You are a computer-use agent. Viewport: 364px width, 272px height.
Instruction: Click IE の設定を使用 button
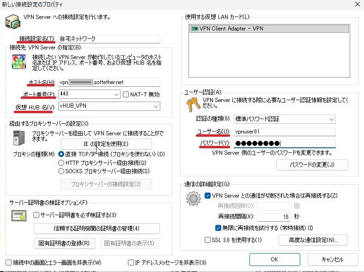click(106, 144)
